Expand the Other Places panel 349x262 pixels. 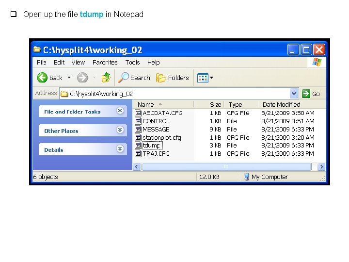click(x=120, y=130)
